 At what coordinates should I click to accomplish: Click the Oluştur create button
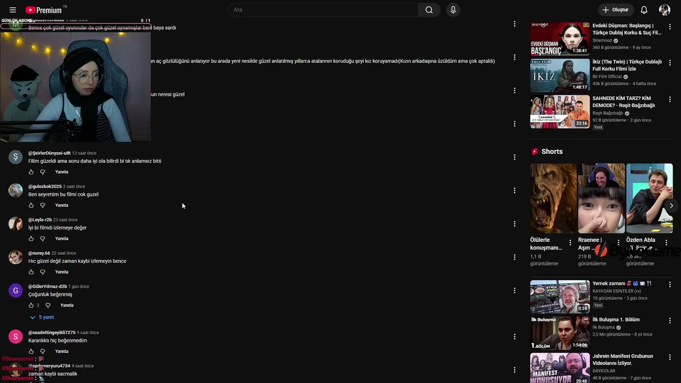[616, 10]
